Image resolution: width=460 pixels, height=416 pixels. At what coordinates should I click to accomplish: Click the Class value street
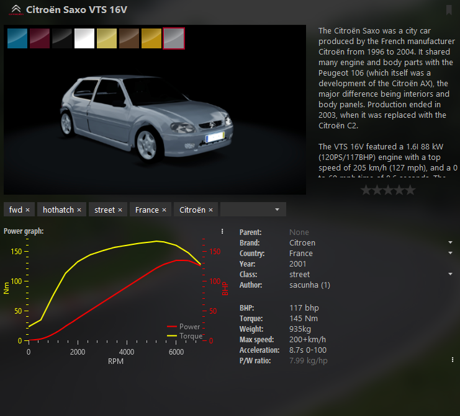(300, 275)
